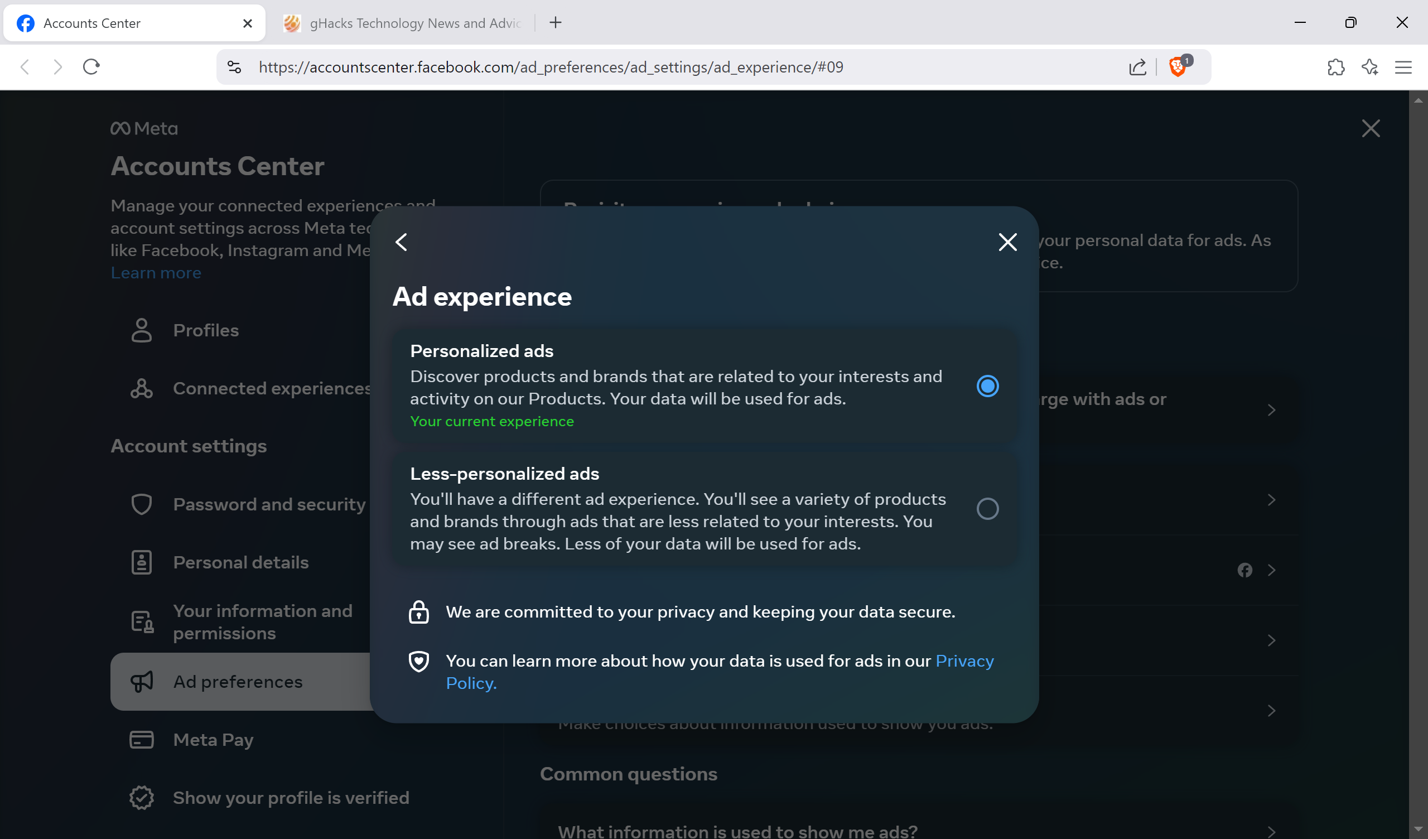The image size is (1428, 839).
Task: Click the Personal details icon
Action: coord(141,562)
